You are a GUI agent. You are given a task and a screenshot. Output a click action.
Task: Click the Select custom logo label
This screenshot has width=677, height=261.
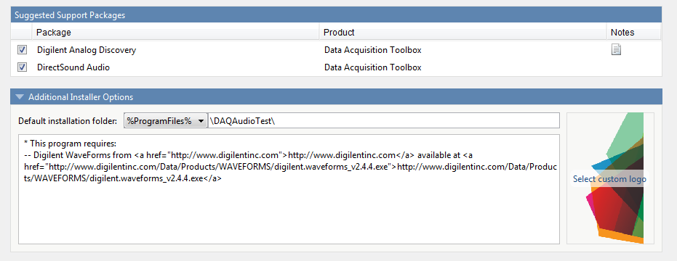tap(609, 179)
